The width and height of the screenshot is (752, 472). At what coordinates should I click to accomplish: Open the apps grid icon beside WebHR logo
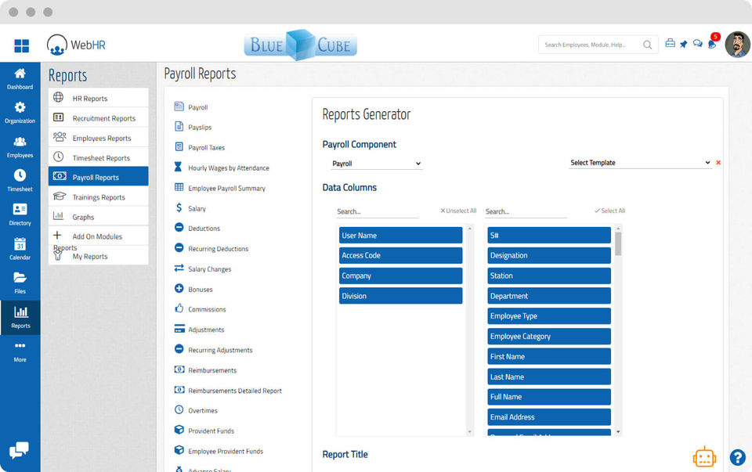tap(22, 45)
